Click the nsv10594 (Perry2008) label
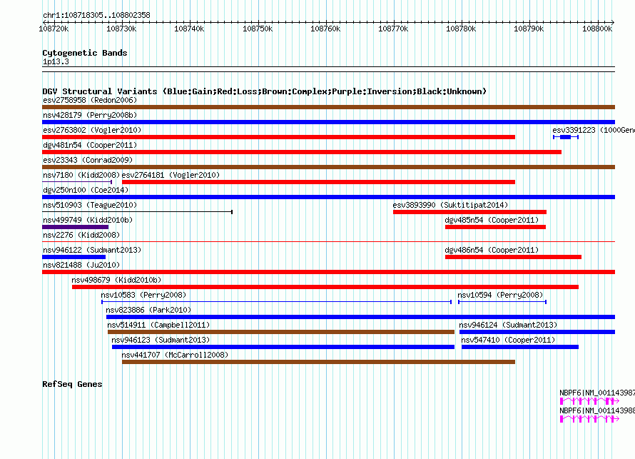This screenshot has width=635, height=459. click(500, 295)
